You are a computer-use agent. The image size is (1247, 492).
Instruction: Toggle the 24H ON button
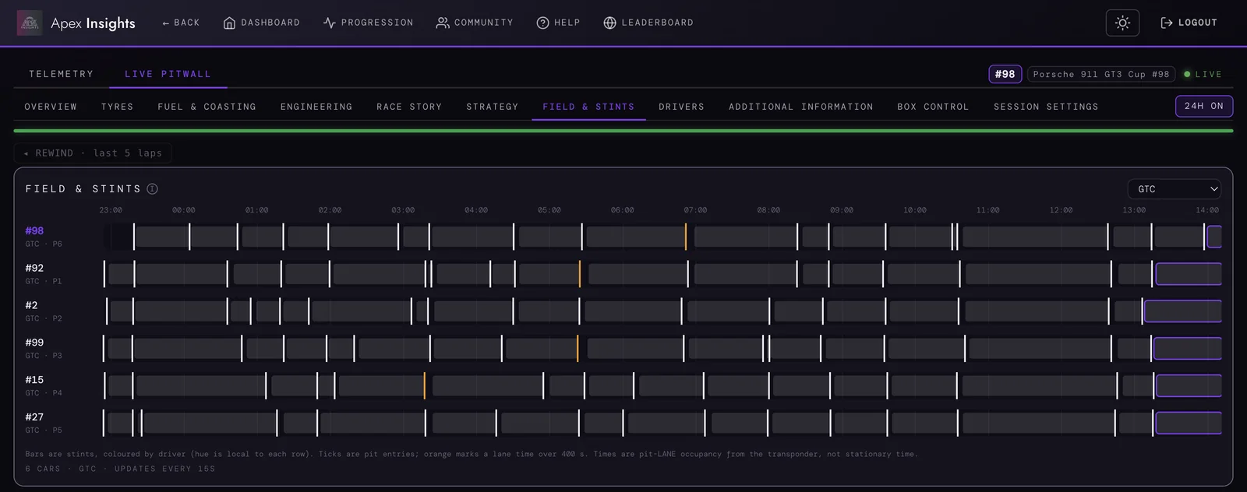[1203, 106]
